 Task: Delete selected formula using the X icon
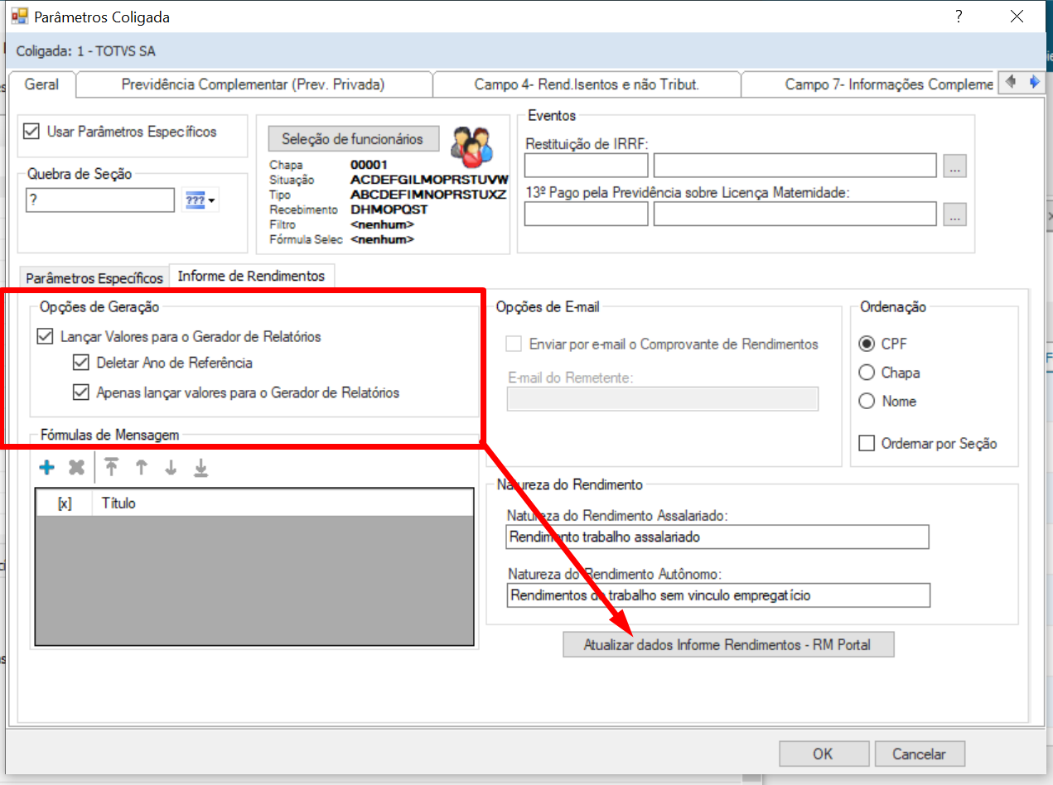[x=76, y=467]
